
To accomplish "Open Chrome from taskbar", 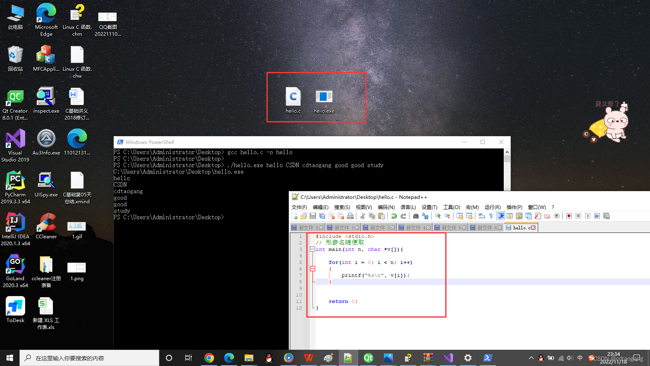I will [209, 358].
